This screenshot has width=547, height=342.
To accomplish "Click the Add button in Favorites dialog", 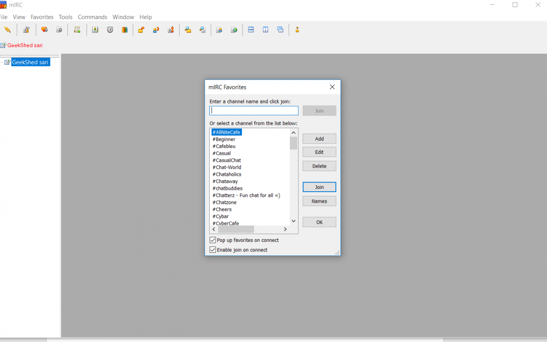I will [320, 138].
